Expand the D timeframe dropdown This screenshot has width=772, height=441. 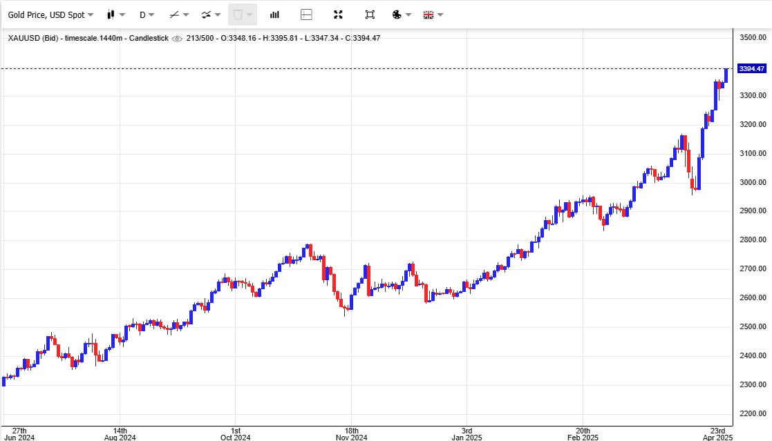(147, 14)
